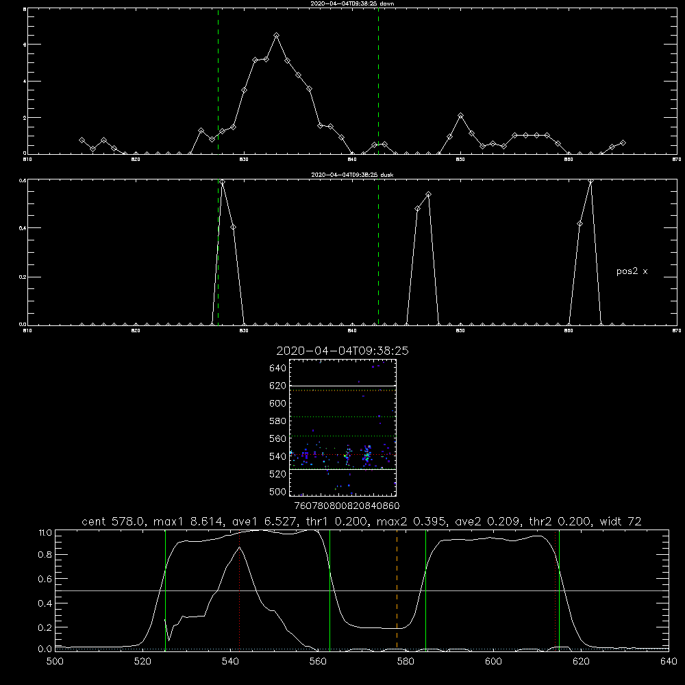Click the large timestamp title above the image panel

pos(342,351)
